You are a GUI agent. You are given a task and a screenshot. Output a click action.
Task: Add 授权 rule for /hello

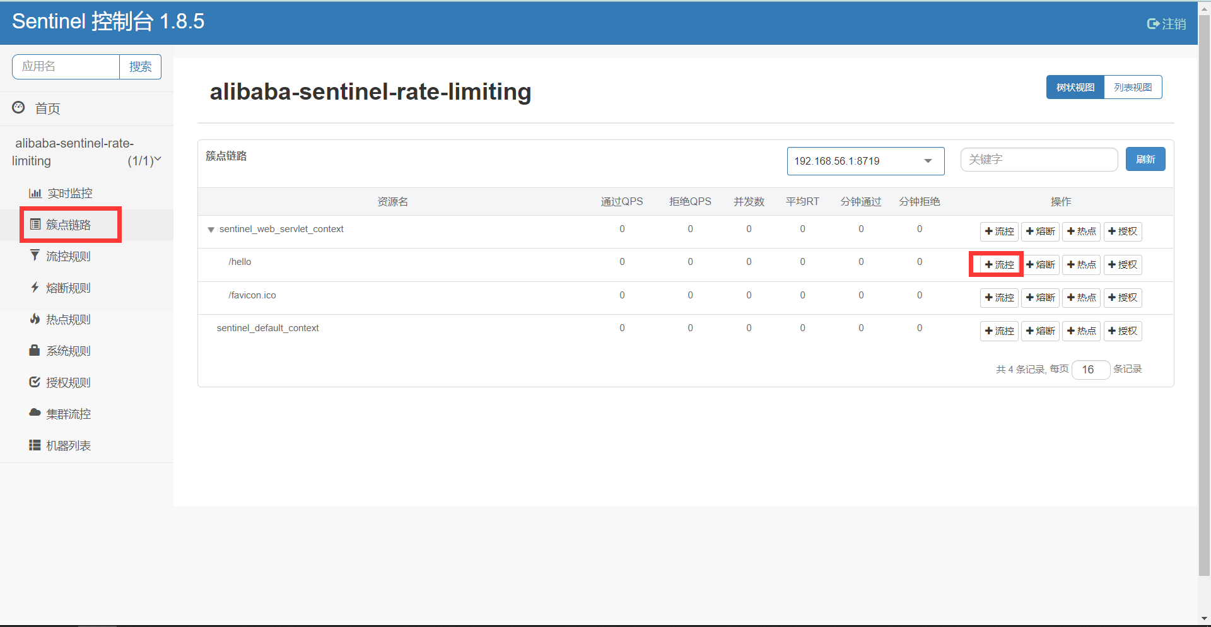[x=1123, y=265]
